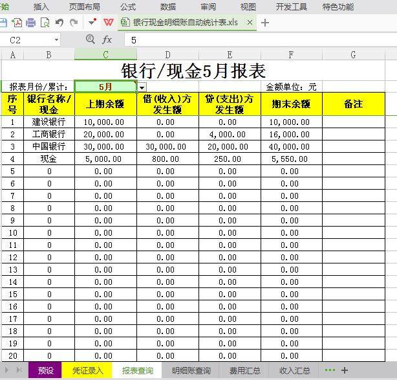This screenshot has height=380, width=397.
Task: Click the 4,000.00 expenditure cell
Action: [230, 135]
